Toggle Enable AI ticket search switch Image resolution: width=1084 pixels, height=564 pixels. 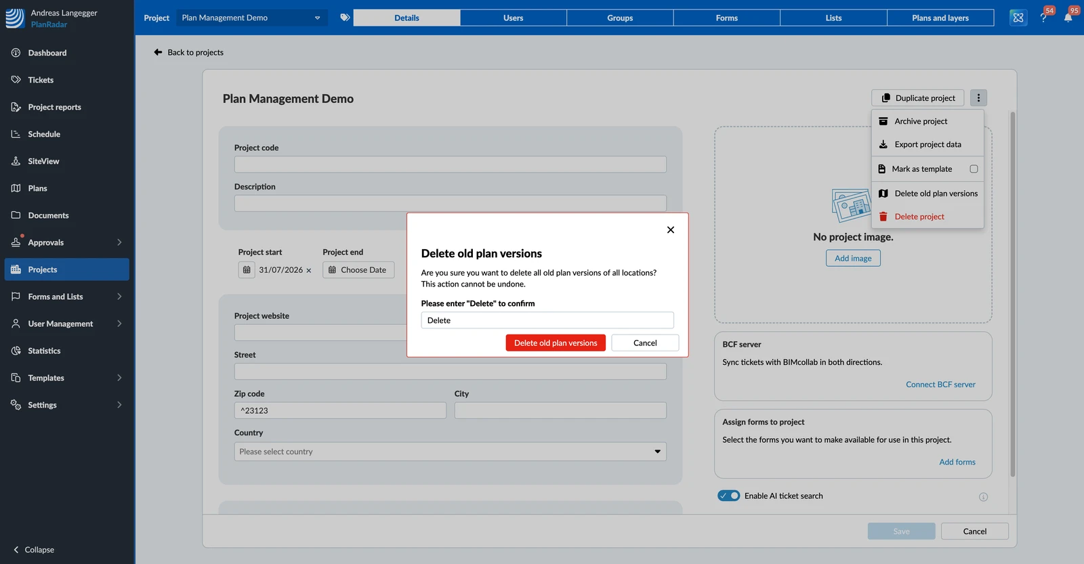pos(729,496)
